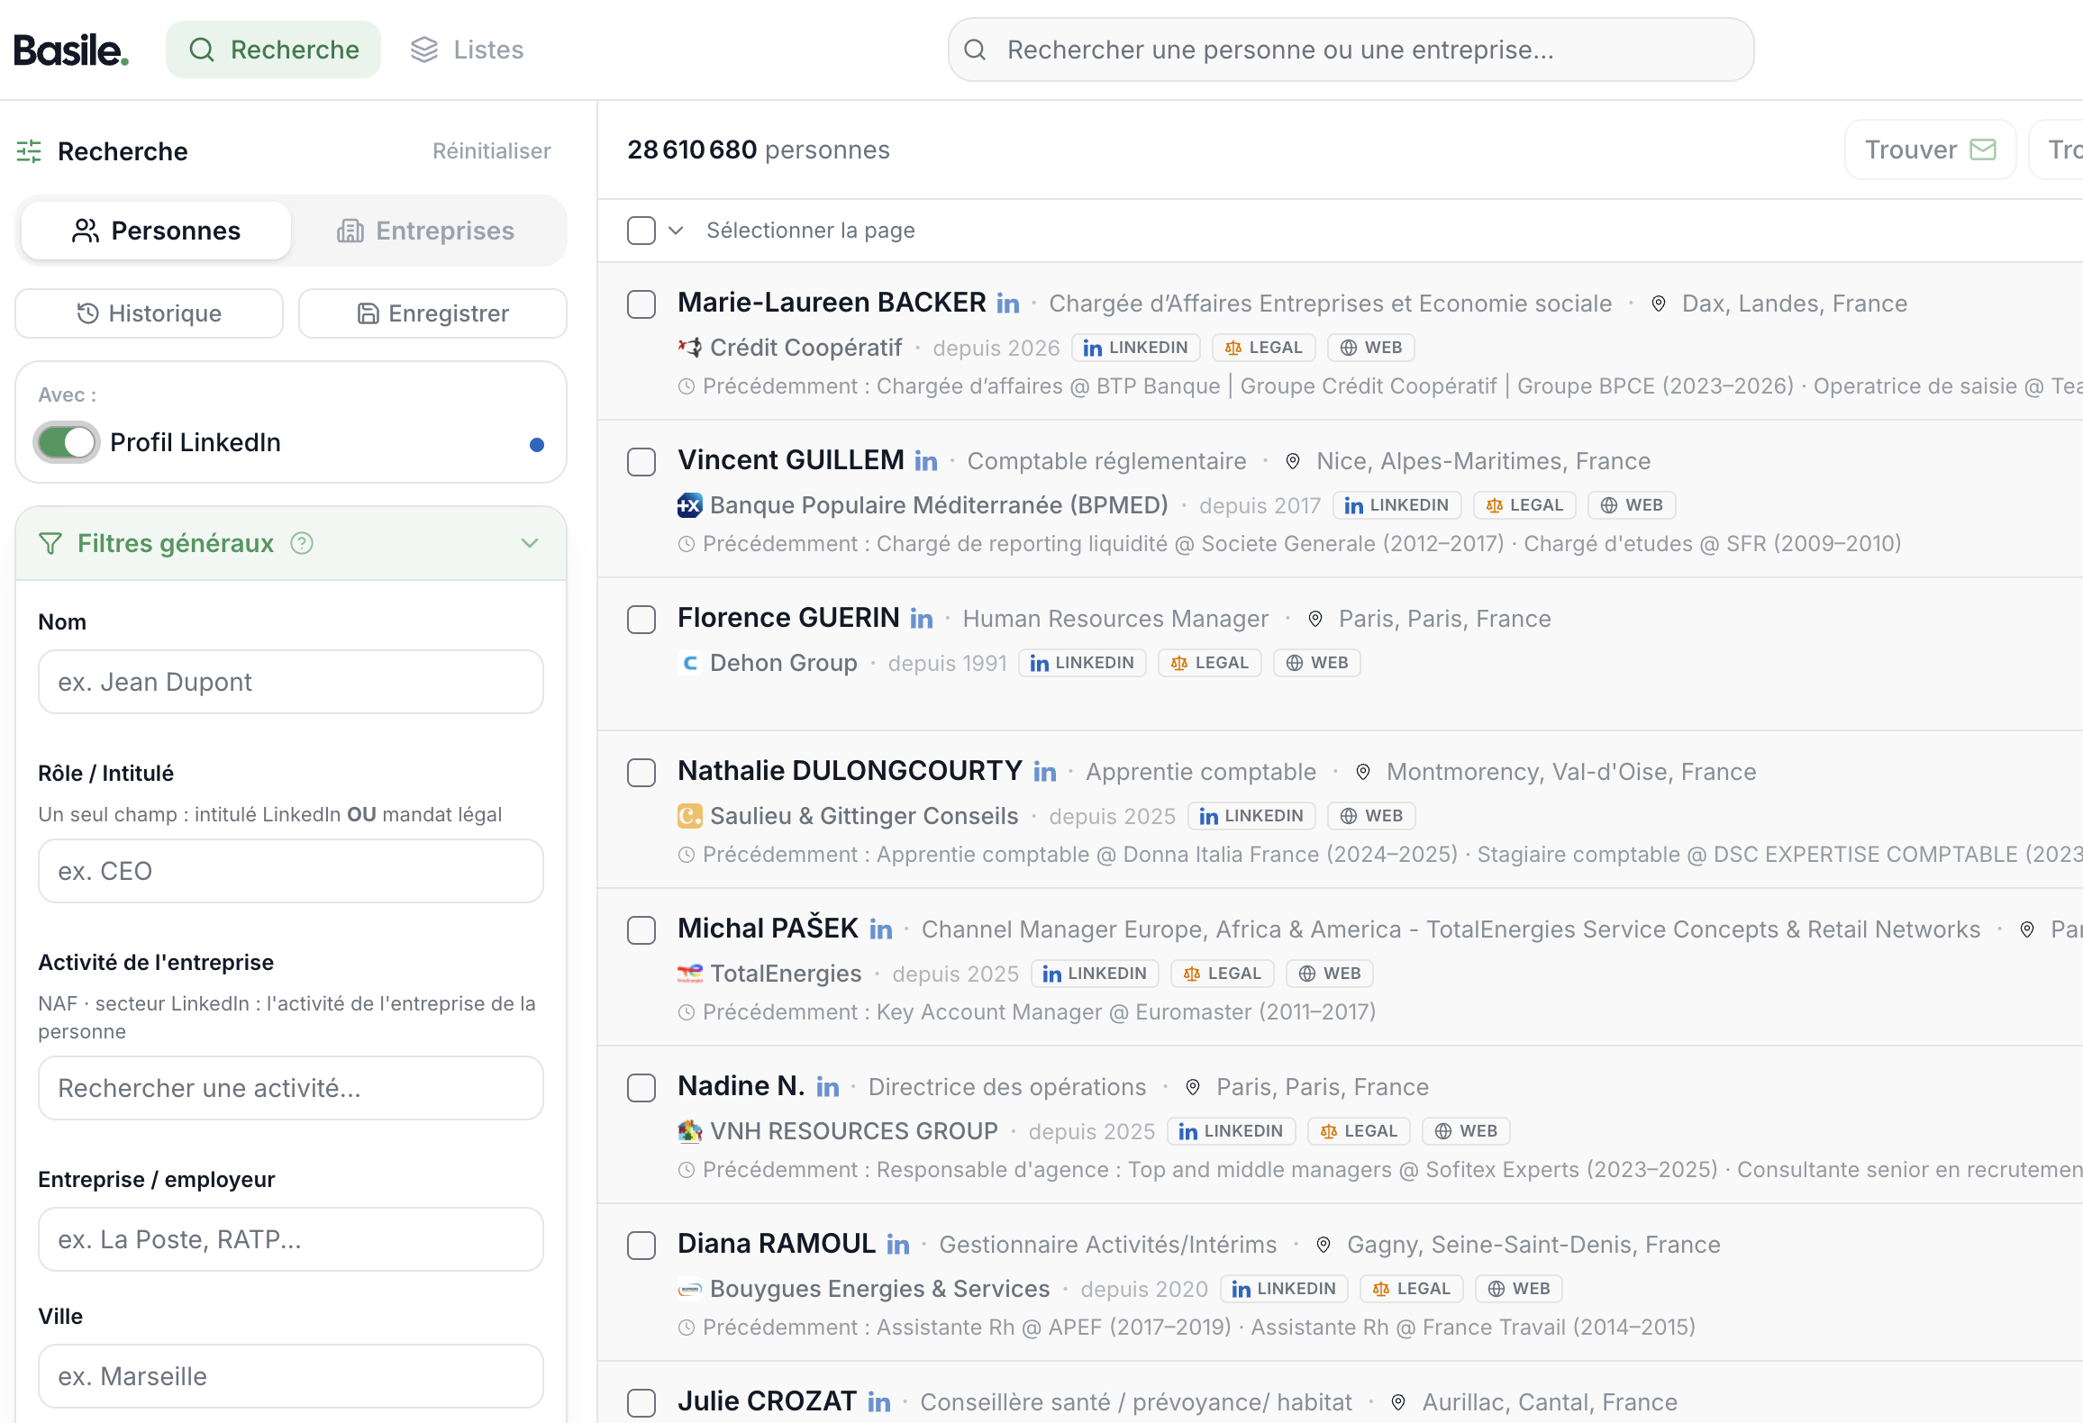Click the Nom input field
Screen dimensions: 2083x1423
click(x=291, y=682)
